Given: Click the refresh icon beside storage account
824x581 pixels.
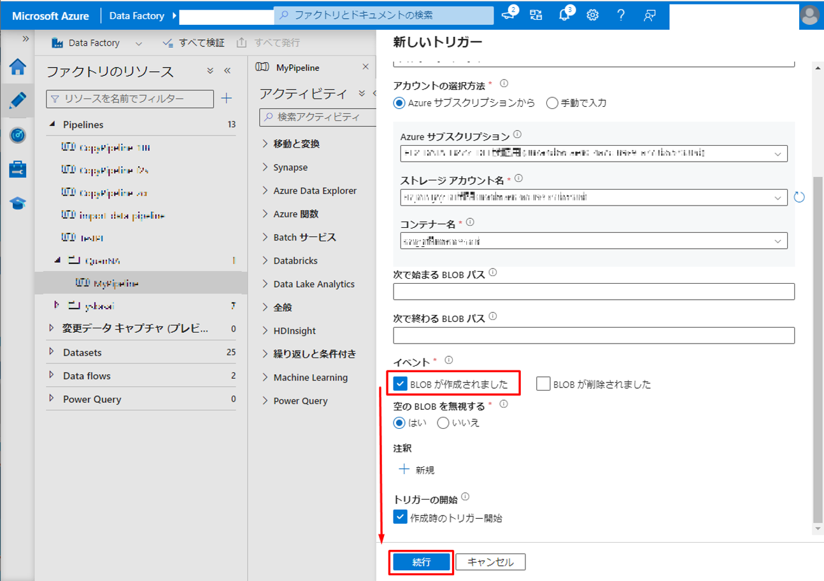Looking at the screenshot, I should click(x=800, y=197).
